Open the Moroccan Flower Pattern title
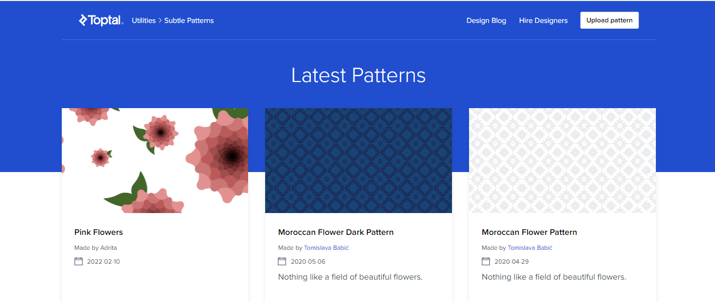Image resolution: width=715 pixels, height=302 pixels. tap(529, 232)
